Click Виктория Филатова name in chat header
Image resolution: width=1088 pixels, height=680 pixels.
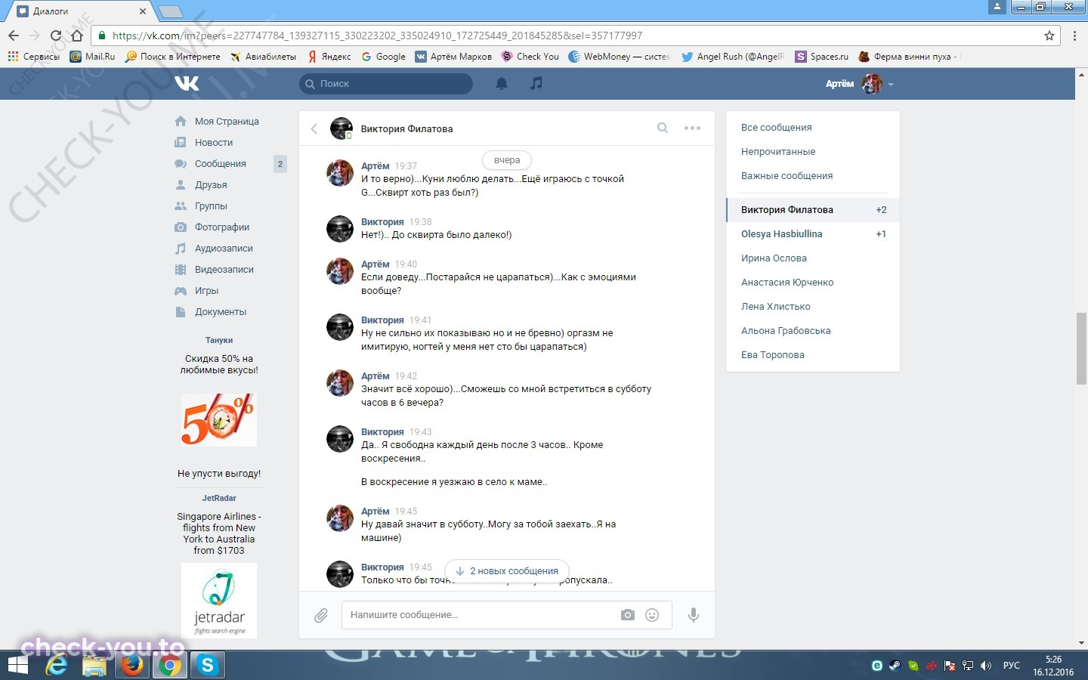406,129
